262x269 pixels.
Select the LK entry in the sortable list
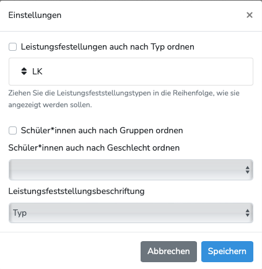pos(37,71)
